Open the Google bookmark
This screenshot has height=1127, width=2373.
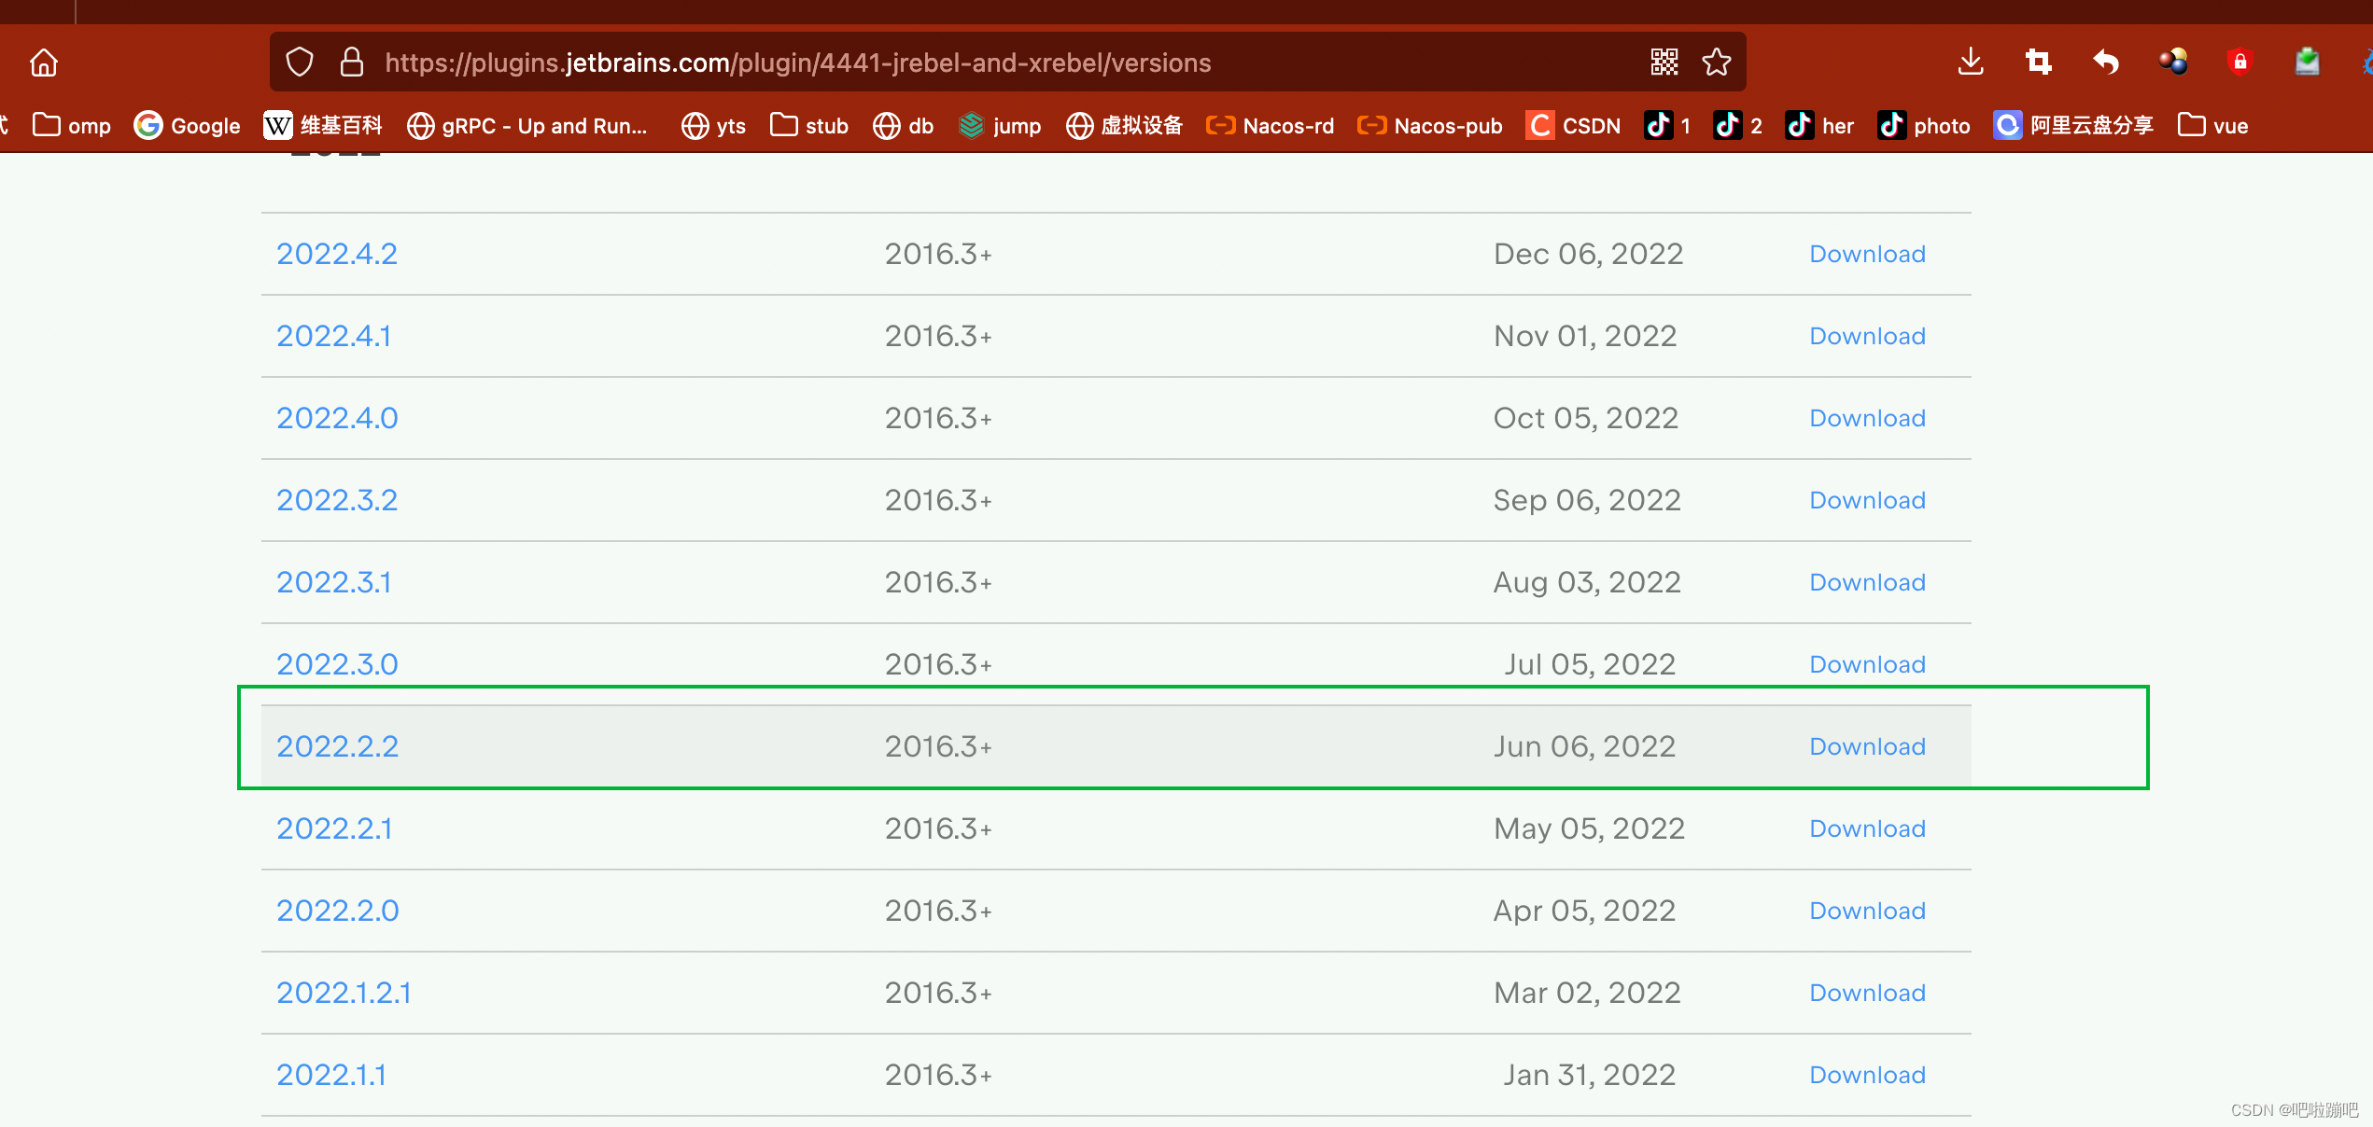pyautogui.click(x=188, y=126)
